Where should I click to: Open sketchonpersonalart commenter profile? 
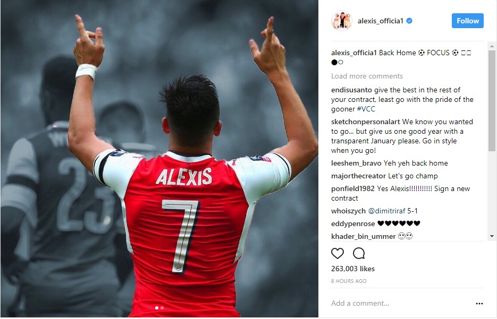pyautogui.click(x=366, y=122)
